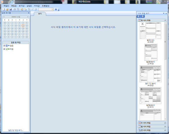Expand the 주 서식 파일 section
Image resolution: width=169 pixels, height=134 pixels.
(x=165, y=123)
